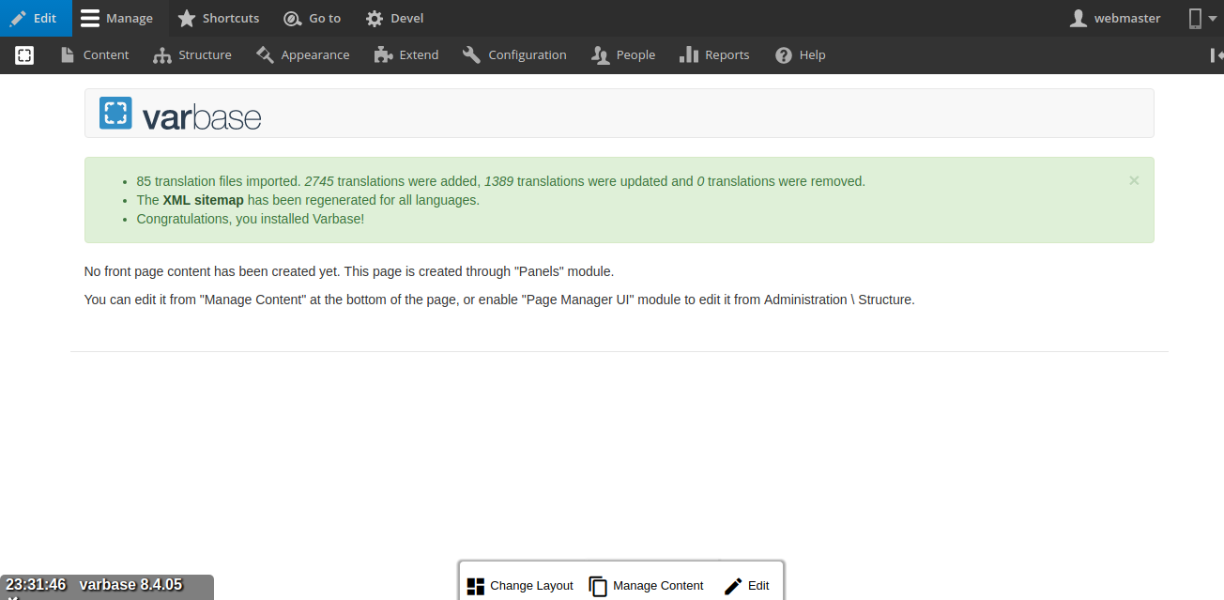Click 'No front page content' paragraph
1224x600 pixels.
point(349,271)
